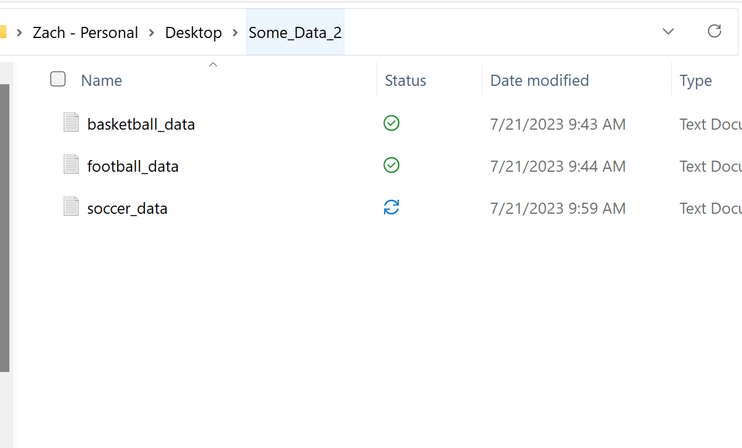Click the vertical scrollbar on the left pane
742x448 pixels.
(5, 228)
